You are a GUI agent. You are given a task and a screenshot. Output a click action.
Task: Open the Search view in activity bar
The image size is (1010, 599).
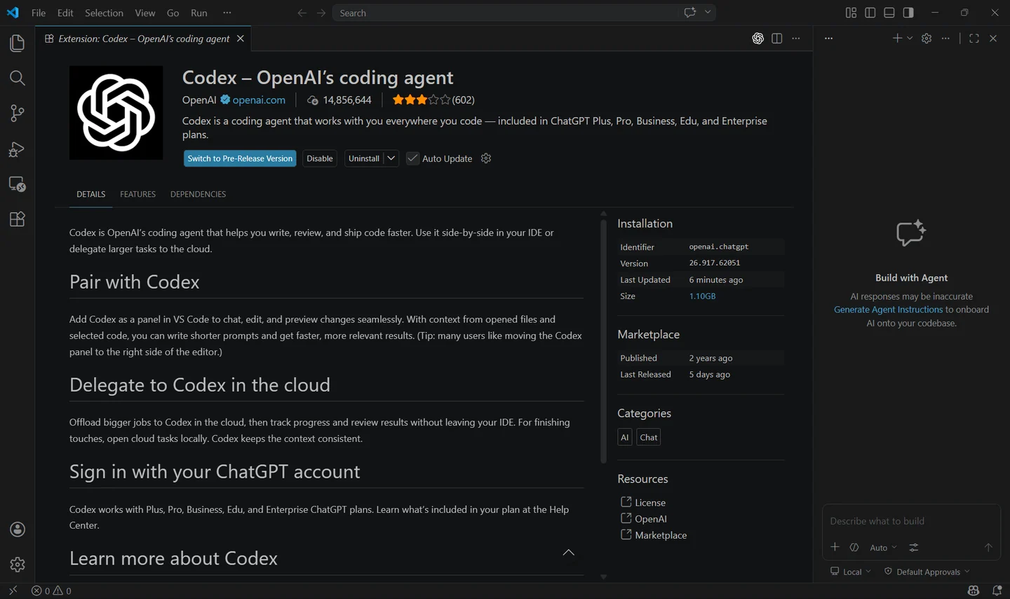click(18, 78)
